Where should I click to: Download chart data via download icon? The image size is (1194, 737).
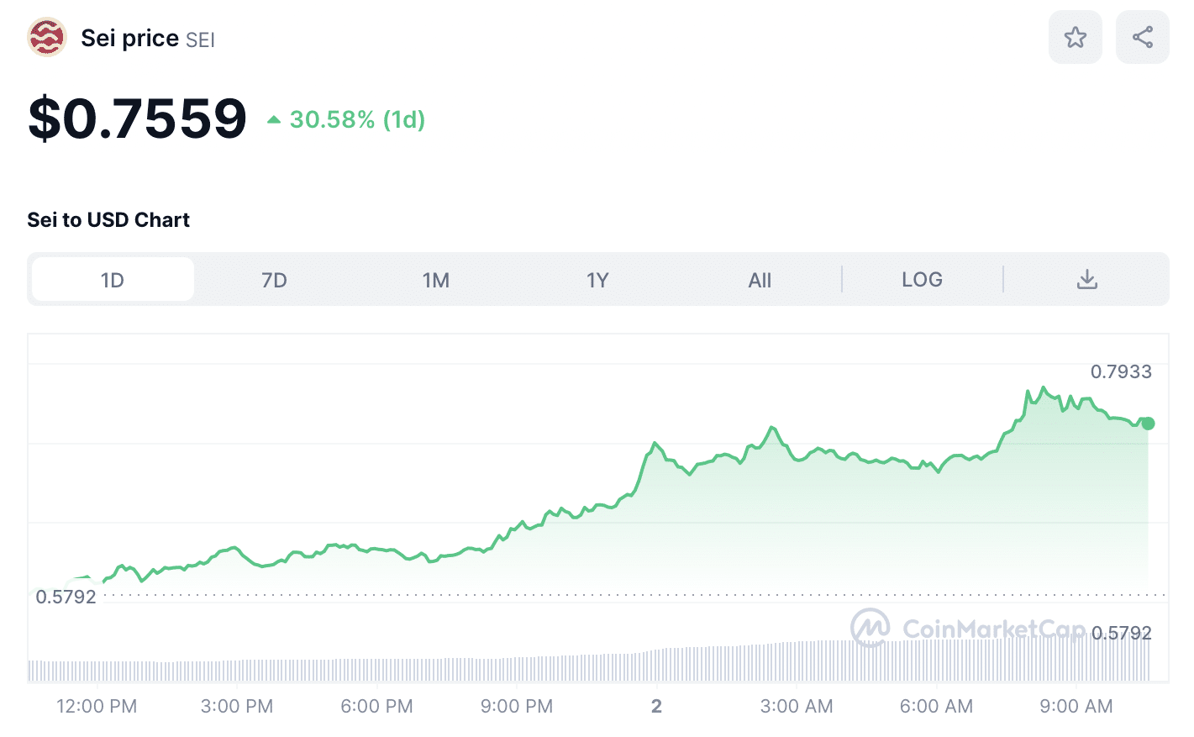(1086, 279)
